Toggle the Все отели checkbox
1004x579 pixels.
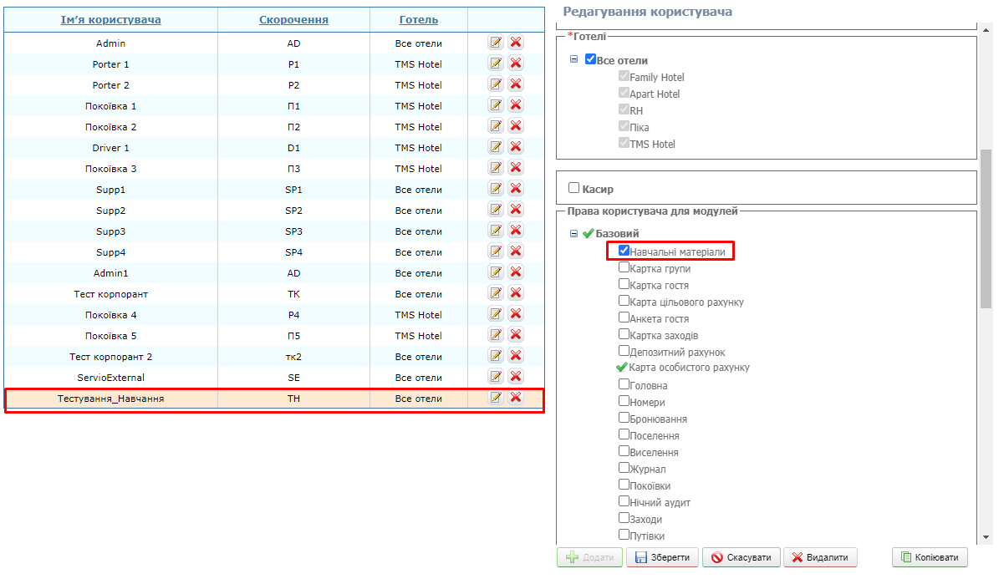point(591,60)
